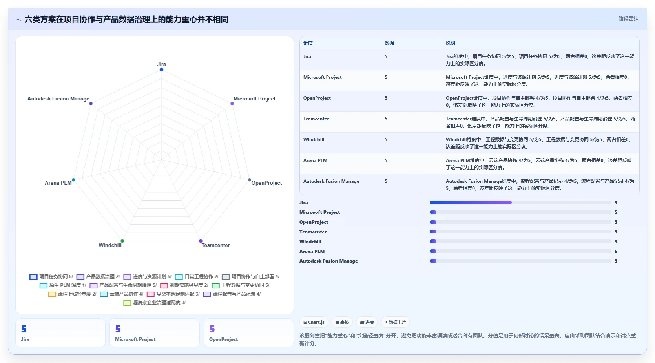Image resolution: width=655 pixels, height=363 pixels.
Task: Click the teal 云端产品协作 4/ legend swatch
Action: (x=104, y=294)
